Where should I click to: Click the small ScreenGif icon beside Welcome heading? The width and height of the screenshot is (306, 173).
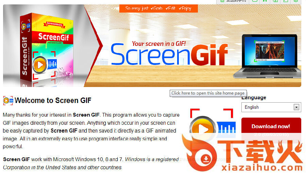[8, 101]
